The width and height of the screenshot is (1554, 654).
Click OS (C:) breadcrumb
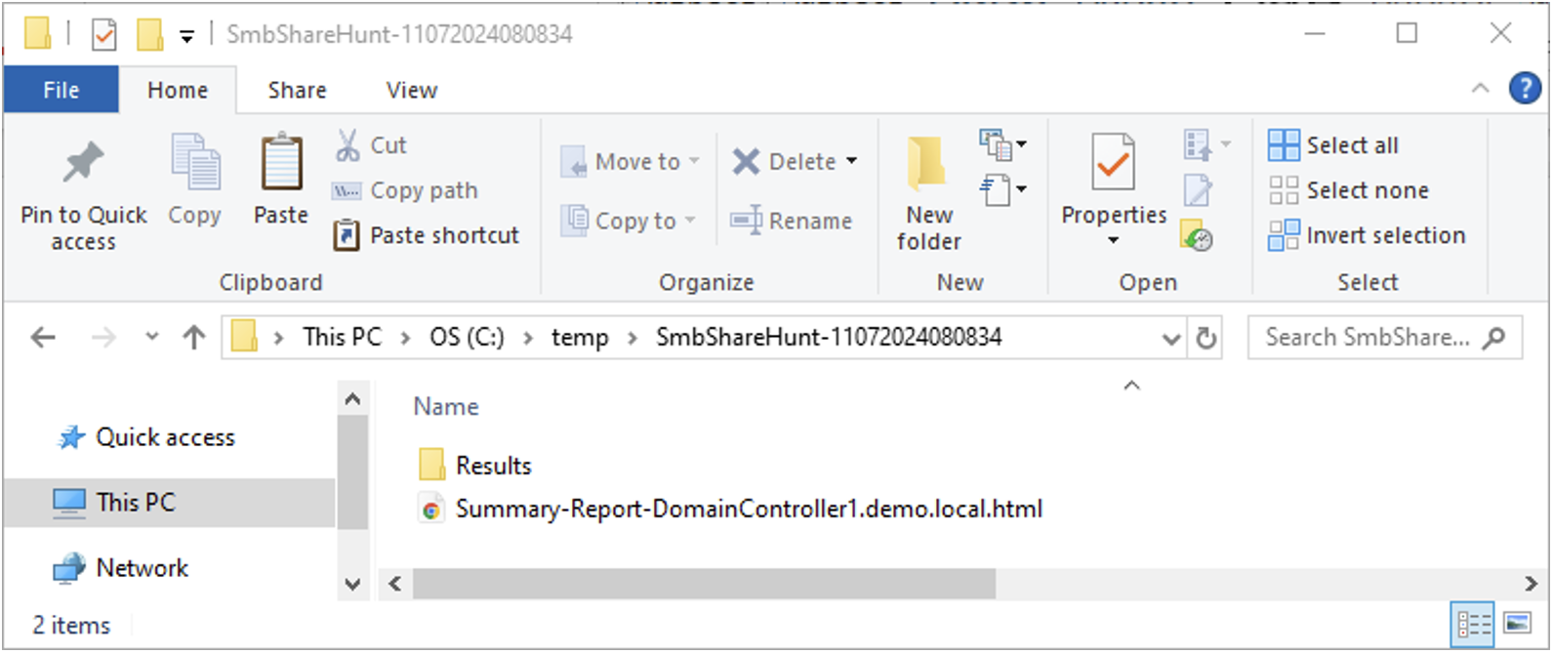pyautogui.click(x=467, y=337)
